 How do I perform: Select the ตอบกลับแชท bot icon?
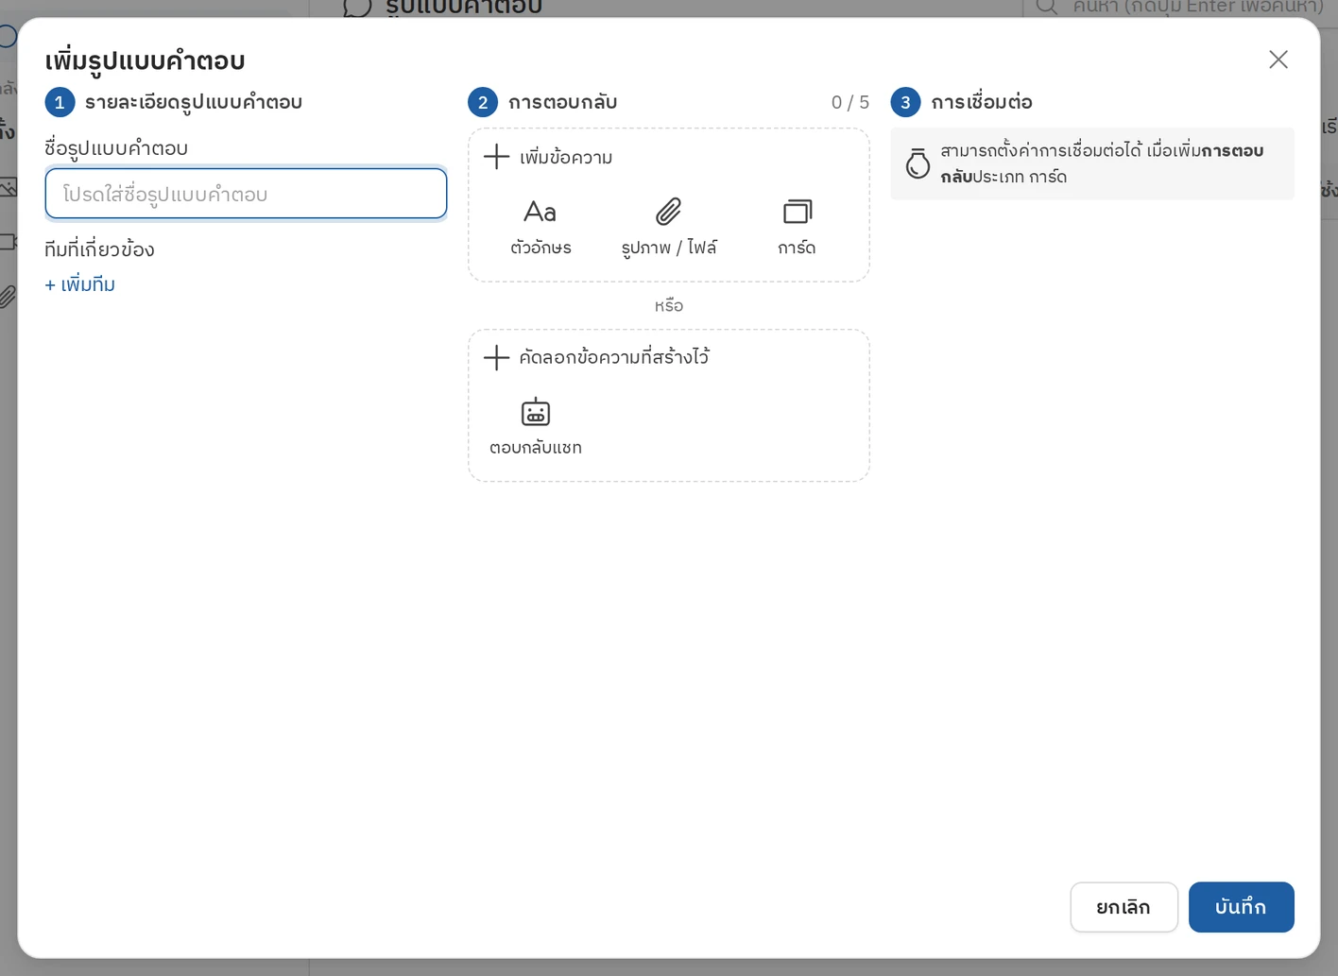[x=536, y=412]
